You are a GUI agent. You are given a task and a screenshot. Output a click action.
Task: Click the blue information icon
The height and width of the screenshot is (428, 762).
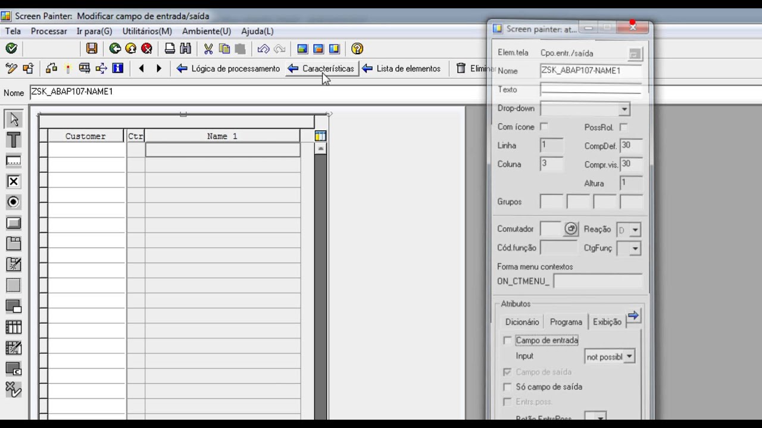click(x=118, y=68)
